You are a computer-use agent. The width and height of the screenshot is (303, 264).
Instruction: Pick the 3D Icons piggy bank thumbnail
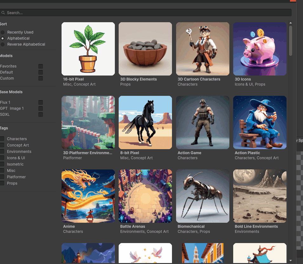pos(260,49)
